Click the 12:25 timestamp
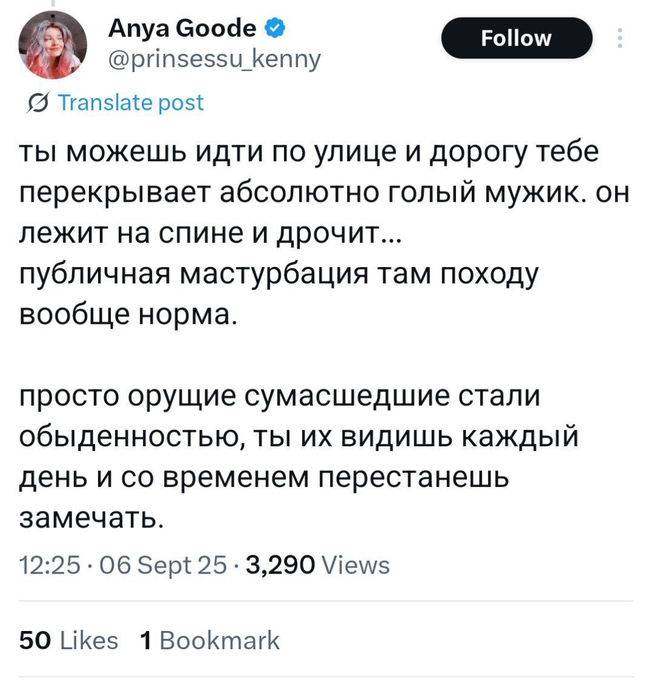654x697 pixels. tap(50, 565)
